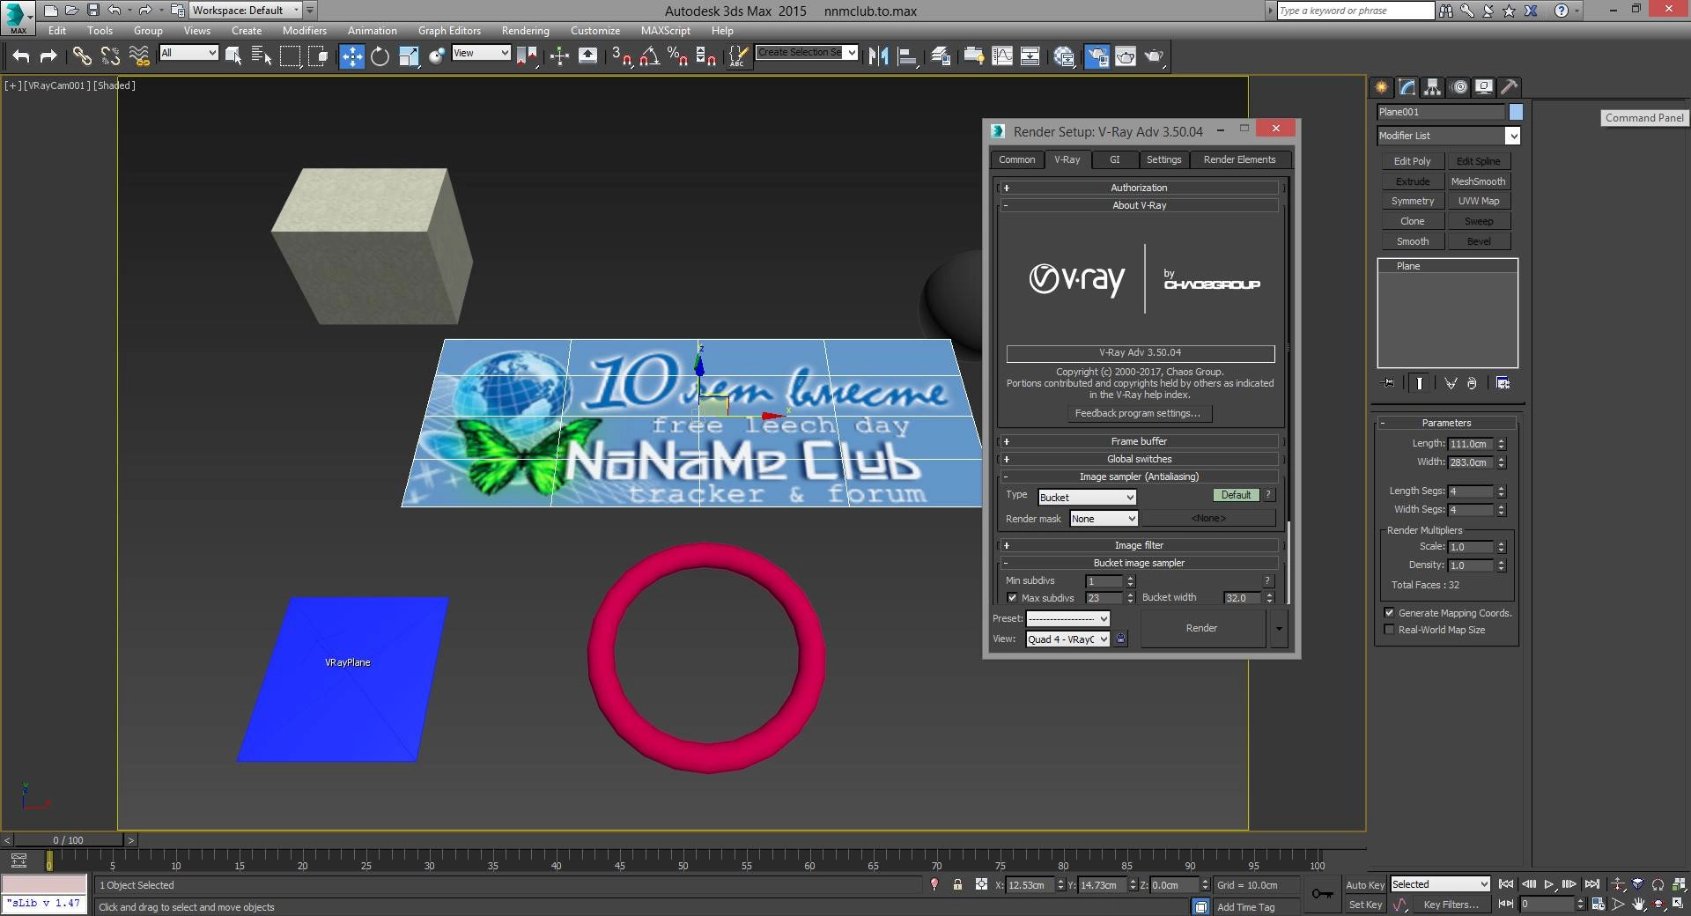This screenshot has width=1691, height=916.
Task: Toggle view lock next to Quad 4 dropdown
Action: coord(1120,639)
